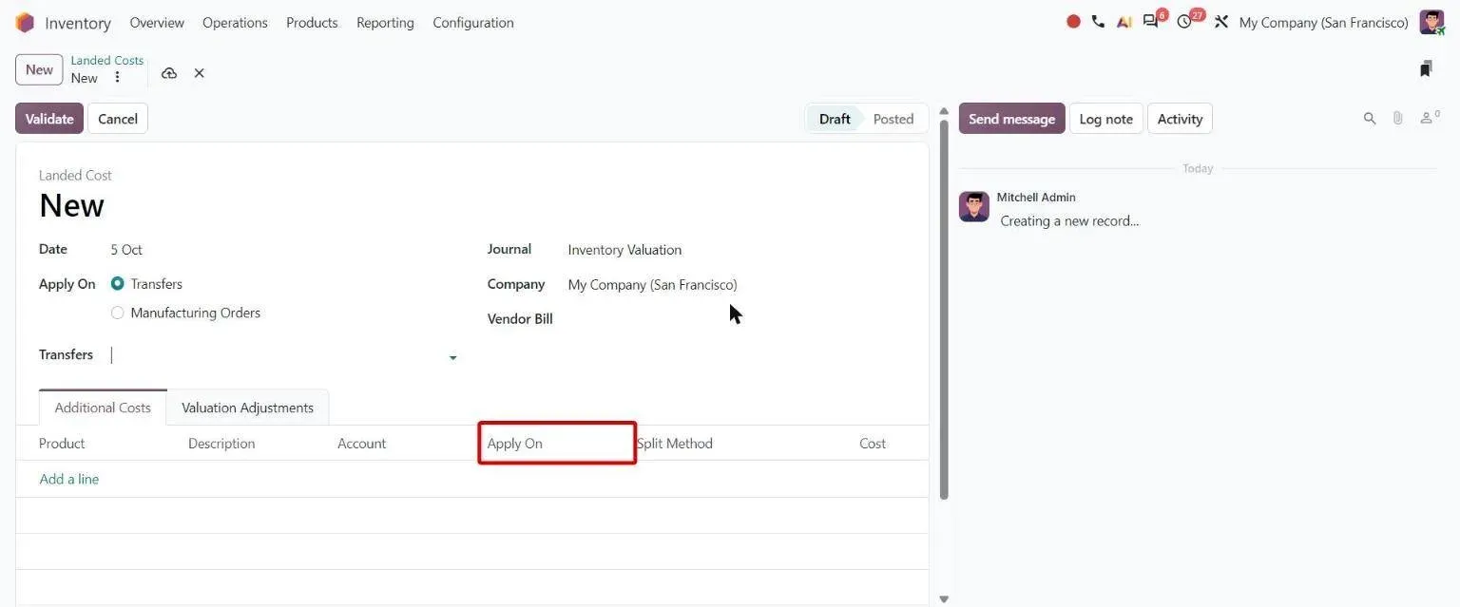The height and width of the screenshot is (607, 1460).
Task: Click the red recording dot icon
Action: tap(1073, 22)
